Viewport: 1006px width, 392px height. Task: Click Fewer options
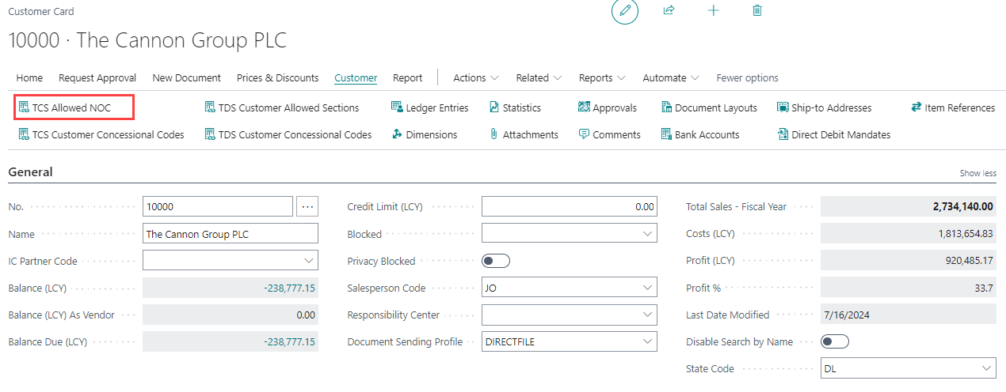747,77
